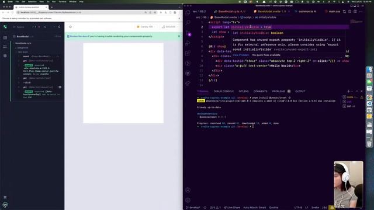Open the Live Share activity bar icon

click(188, 83)
